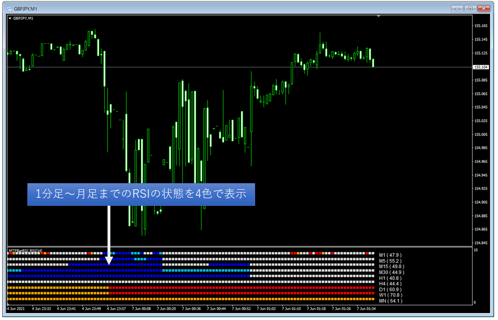Click the 4 Jun 23:57 time label
This screenshot has width=498, height=320.
click(116, 309)
